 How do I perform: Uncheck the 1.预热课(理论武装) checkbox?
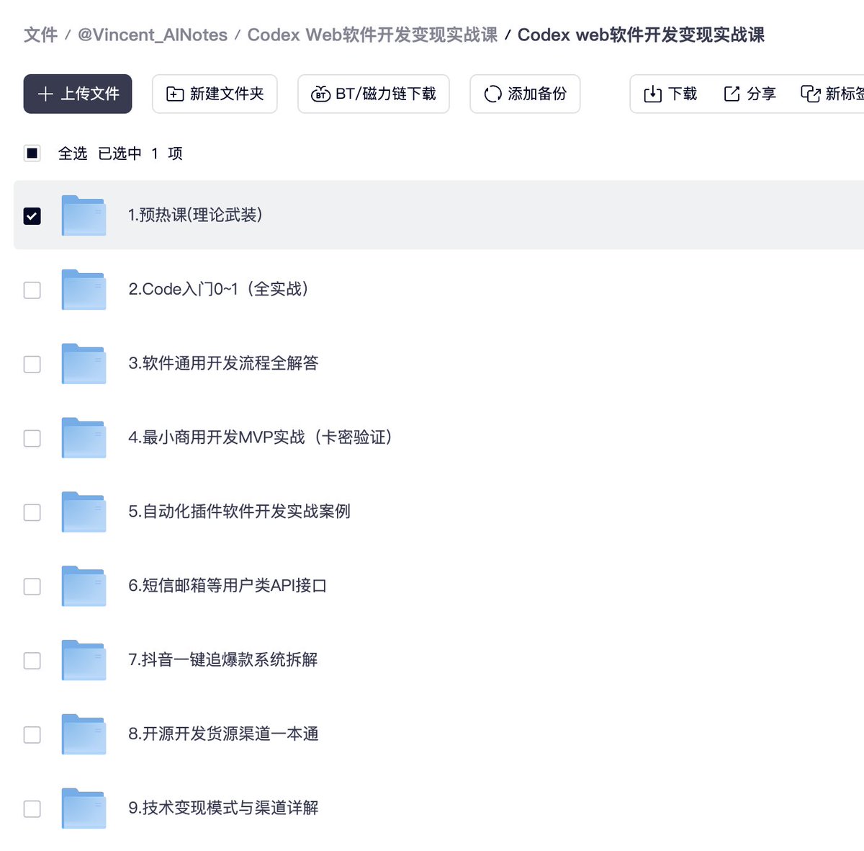[x=32, y=215]
